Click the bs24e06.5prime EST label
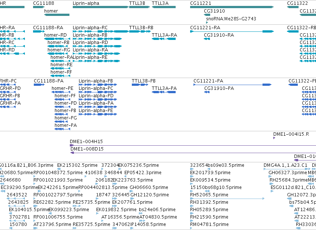 point(157,210)
